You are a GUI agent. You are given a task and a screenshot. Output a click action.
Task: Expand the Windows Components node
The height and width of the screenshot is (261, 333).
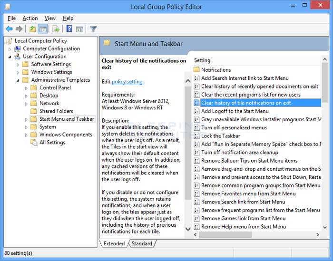pos(26,135)
